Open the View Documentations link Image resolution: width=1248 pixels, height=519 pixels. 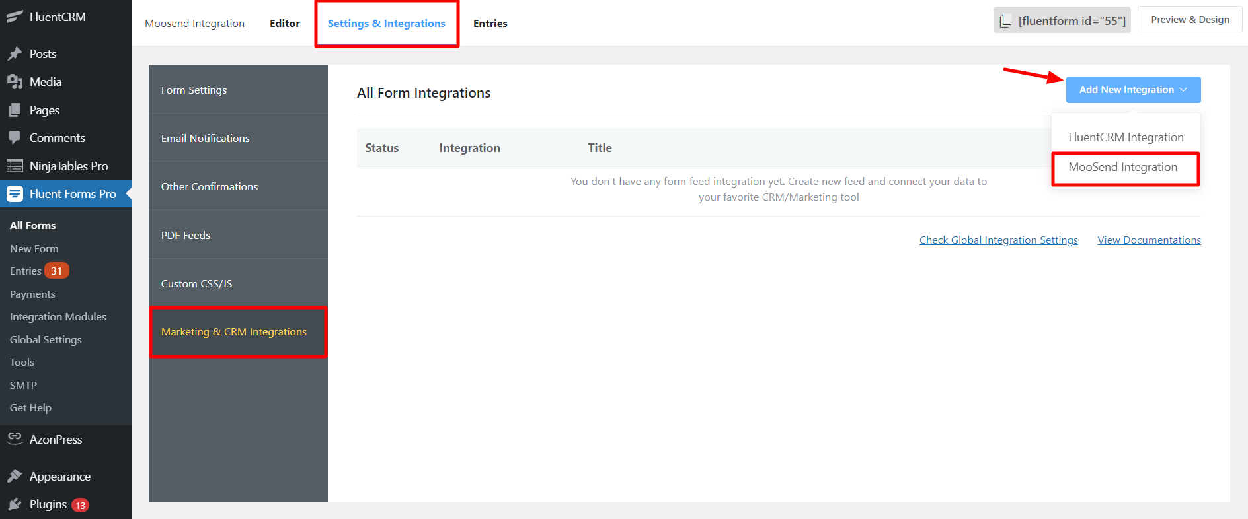tap(1150, 240)
